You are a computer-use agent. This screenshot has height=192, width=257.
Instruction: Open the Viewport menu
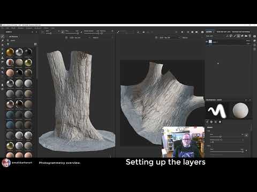[29, 28]
